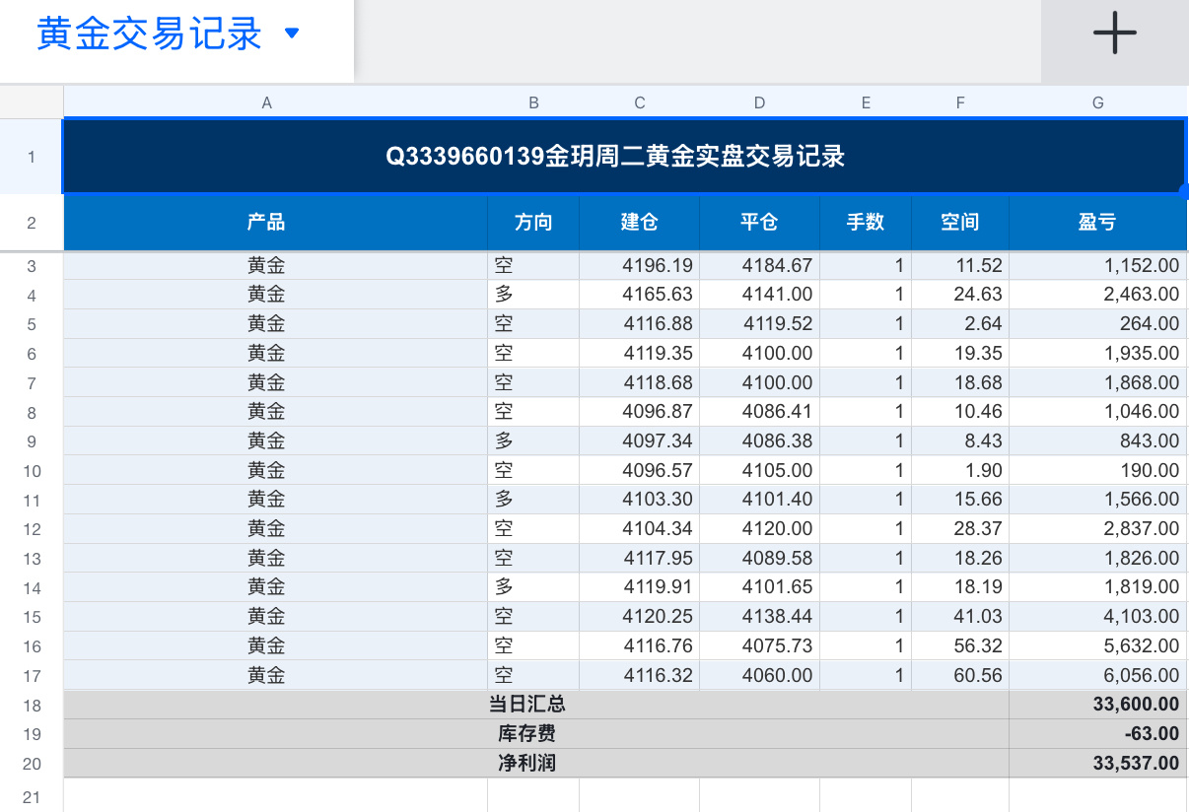Select row 21 header
The width and height of the screenshot is (1189, 812).
32,797
